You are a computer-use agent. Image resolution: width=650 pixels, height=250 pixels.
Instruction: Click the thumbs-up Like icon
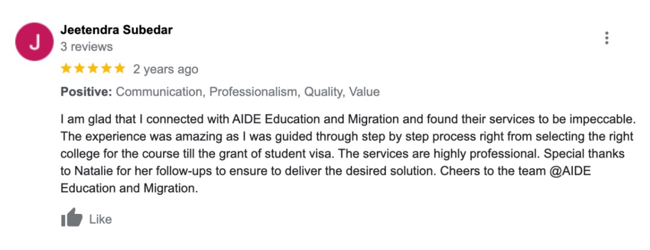pos(72,218)
